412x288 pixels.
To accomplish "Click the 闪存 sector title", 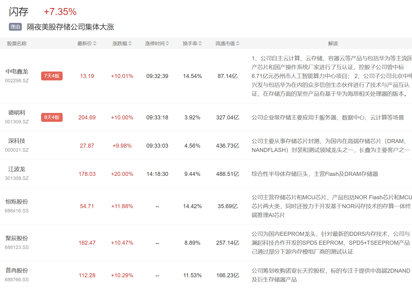I will (19, 12).
